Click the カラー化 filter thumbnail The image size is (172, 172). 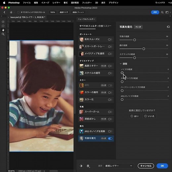tap(81, 100)
